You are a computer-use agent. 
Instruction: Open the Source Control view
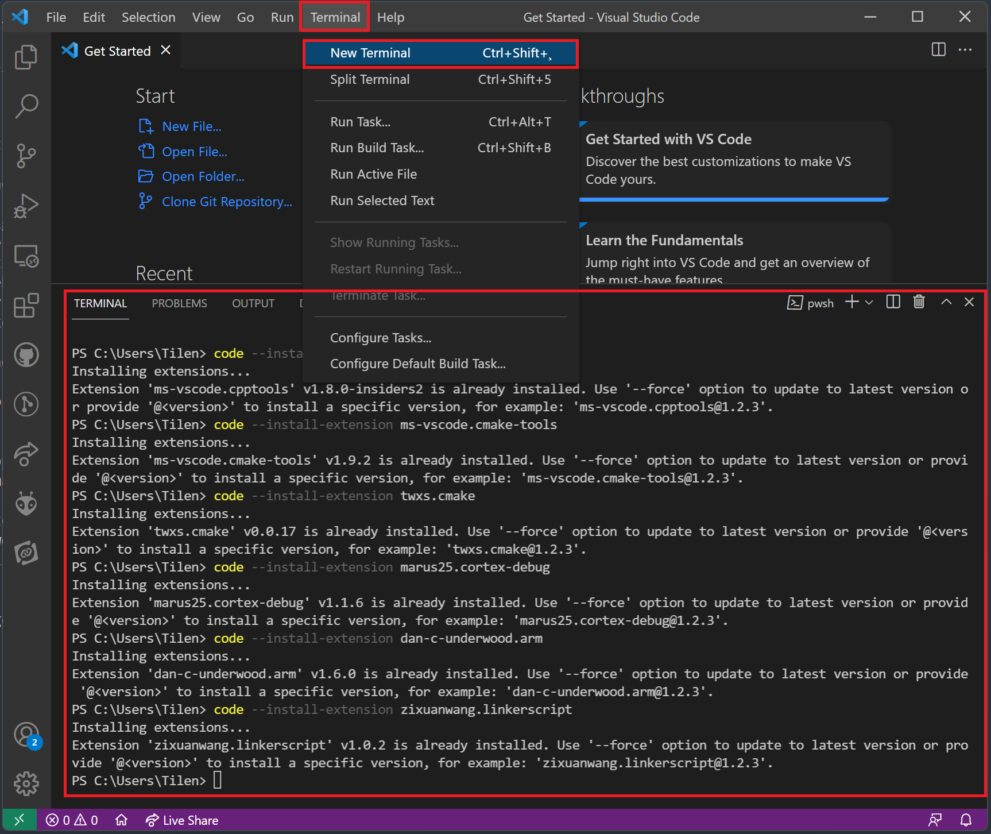pyautogui.click(x=26, y=156)
